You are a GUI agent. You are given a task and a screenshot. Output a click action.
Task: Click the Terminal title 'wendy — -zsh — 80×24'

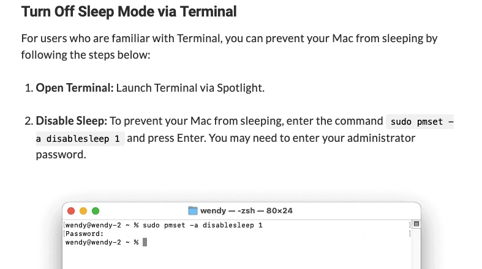pos(246,211)
